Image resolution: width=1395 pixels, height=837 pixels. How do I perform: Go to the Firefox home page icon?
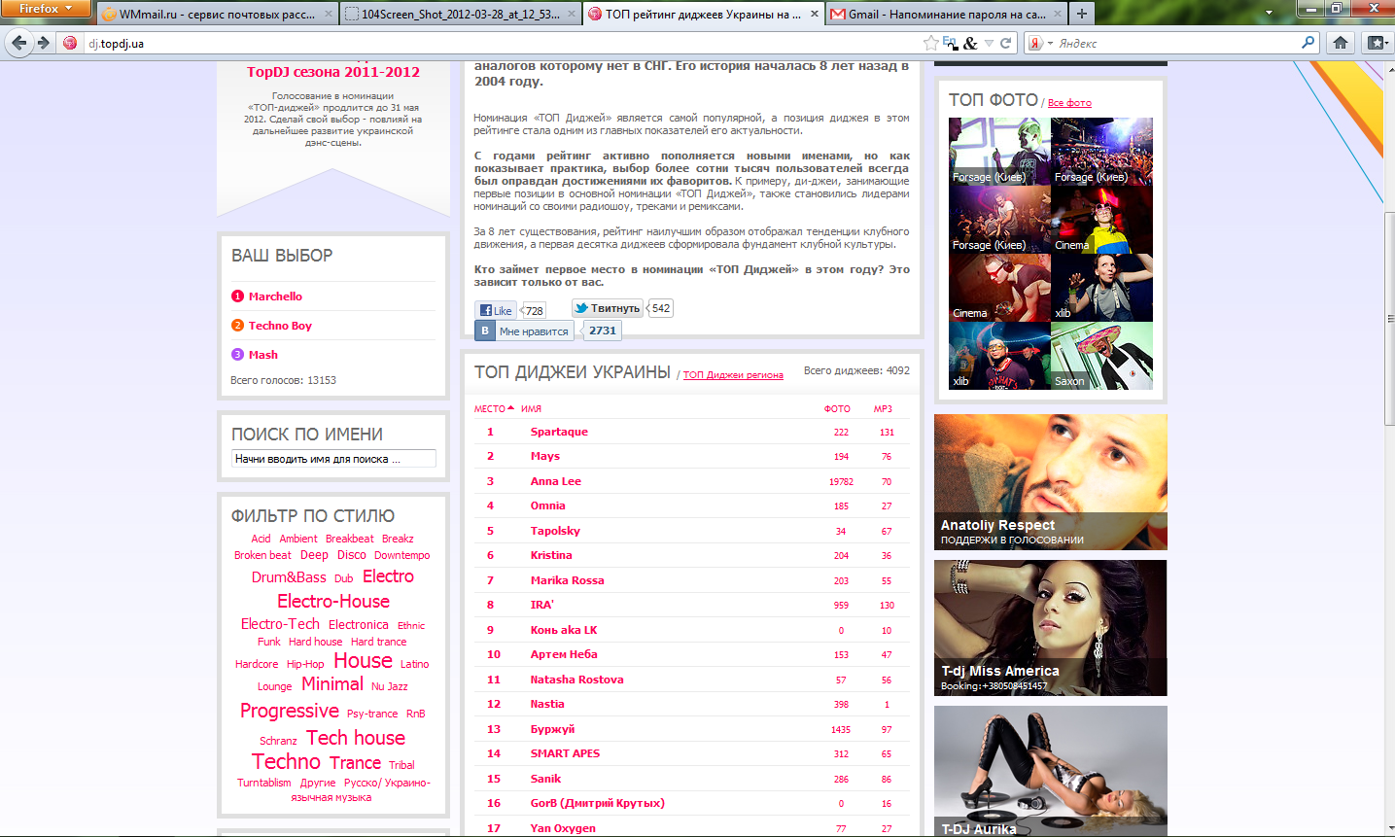pyautogui.click(x=1341, y=43)
